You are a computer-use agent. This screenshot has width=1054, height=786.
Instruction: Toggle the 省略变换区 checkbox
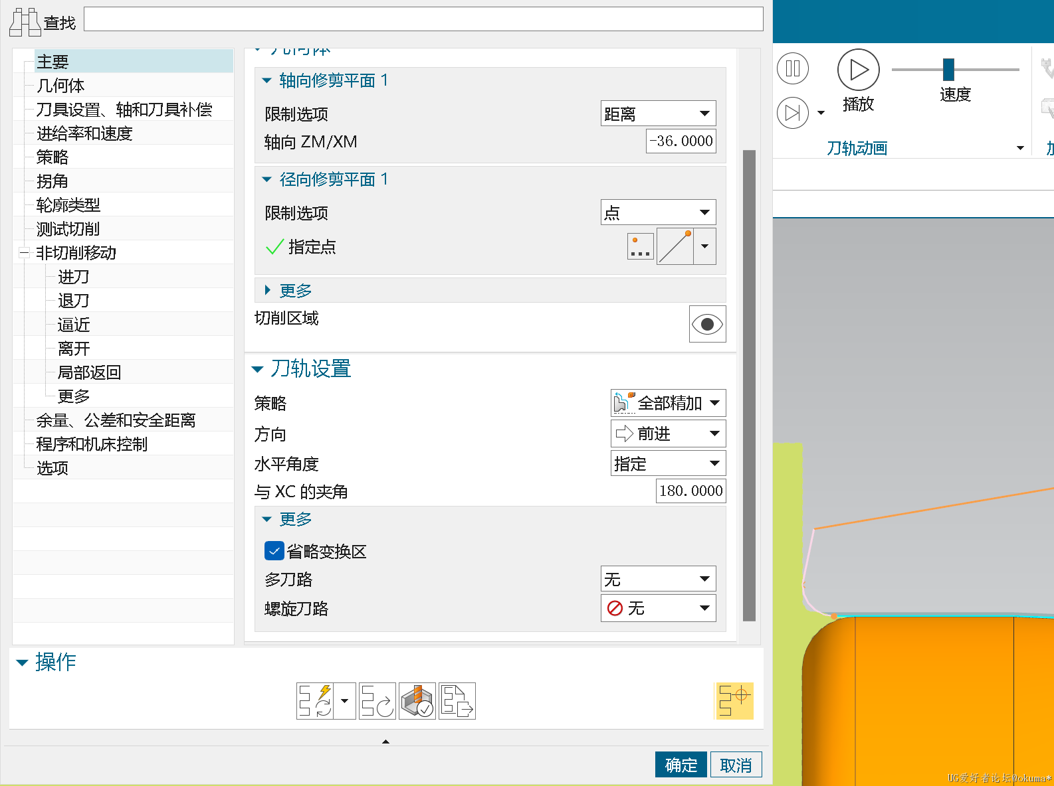click(274, 551)
